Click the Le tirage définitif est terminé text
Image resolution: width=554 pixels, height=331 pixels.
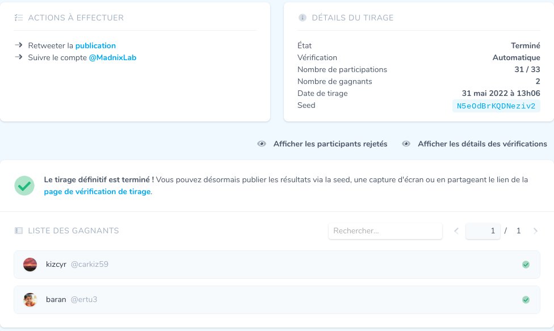99,179
